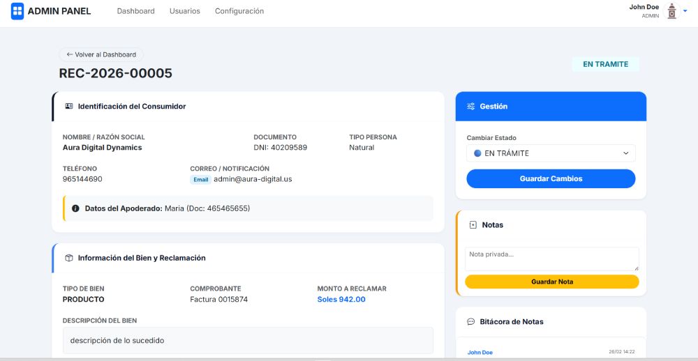Image resolution: width=698 pixels, height=361 pixels.
Task: Open the Cambiar Estado dropdown
Action: [x=551, y=153]
